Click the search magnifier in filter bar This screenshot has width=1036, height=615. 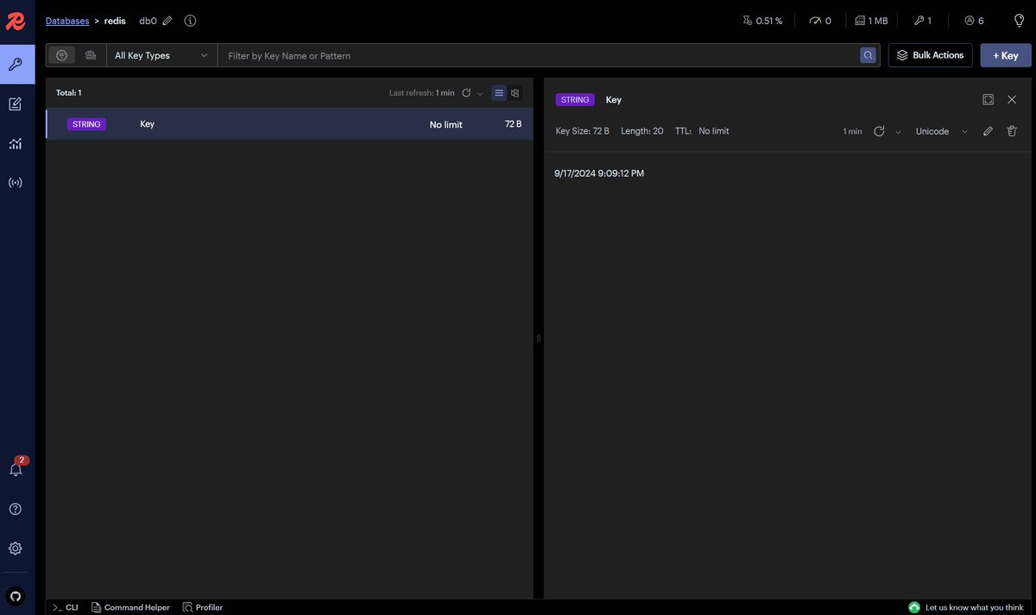pyautogui.click(x=869, y=55)
